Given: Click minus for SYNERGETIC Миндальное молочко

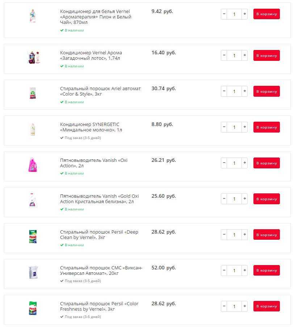Looking at the screenshot, I should click(x=224, y=127).
